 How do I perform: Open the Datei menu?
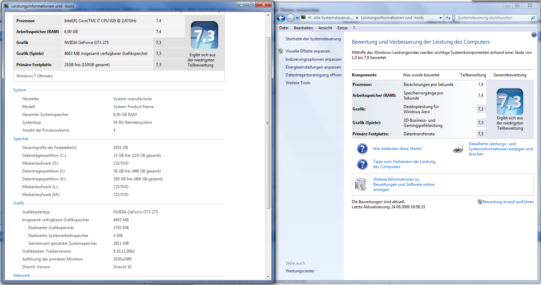pos(284,28)
